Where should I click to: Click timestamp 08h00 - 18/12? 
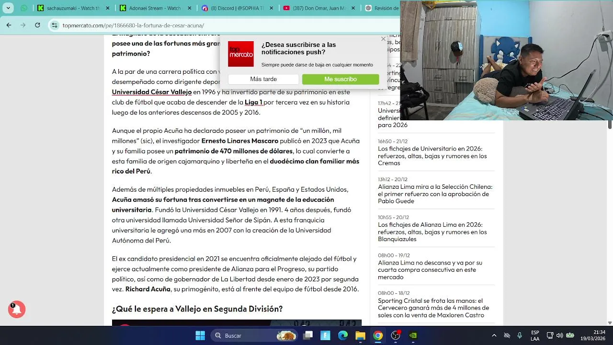394,293
